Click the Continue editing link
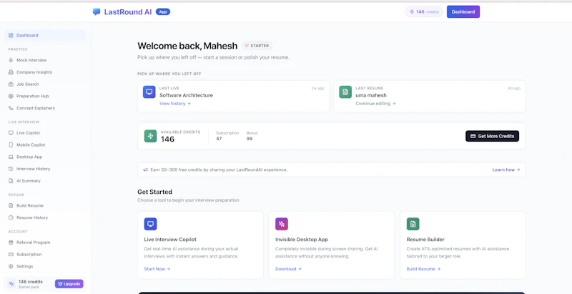The height and width of the screenshot is (294, 572). (x=376, y=104)
